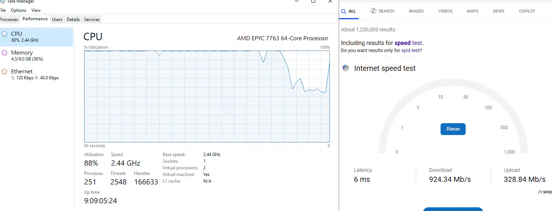Follow the "spid test" results-only link

coord(411,51)
